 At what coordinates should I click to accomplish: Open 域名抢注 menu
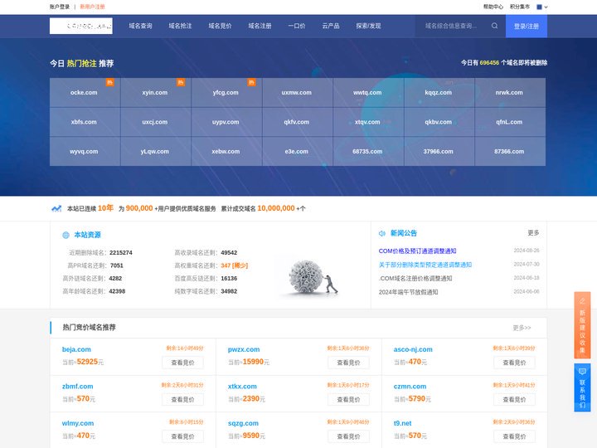pos(180,26)
